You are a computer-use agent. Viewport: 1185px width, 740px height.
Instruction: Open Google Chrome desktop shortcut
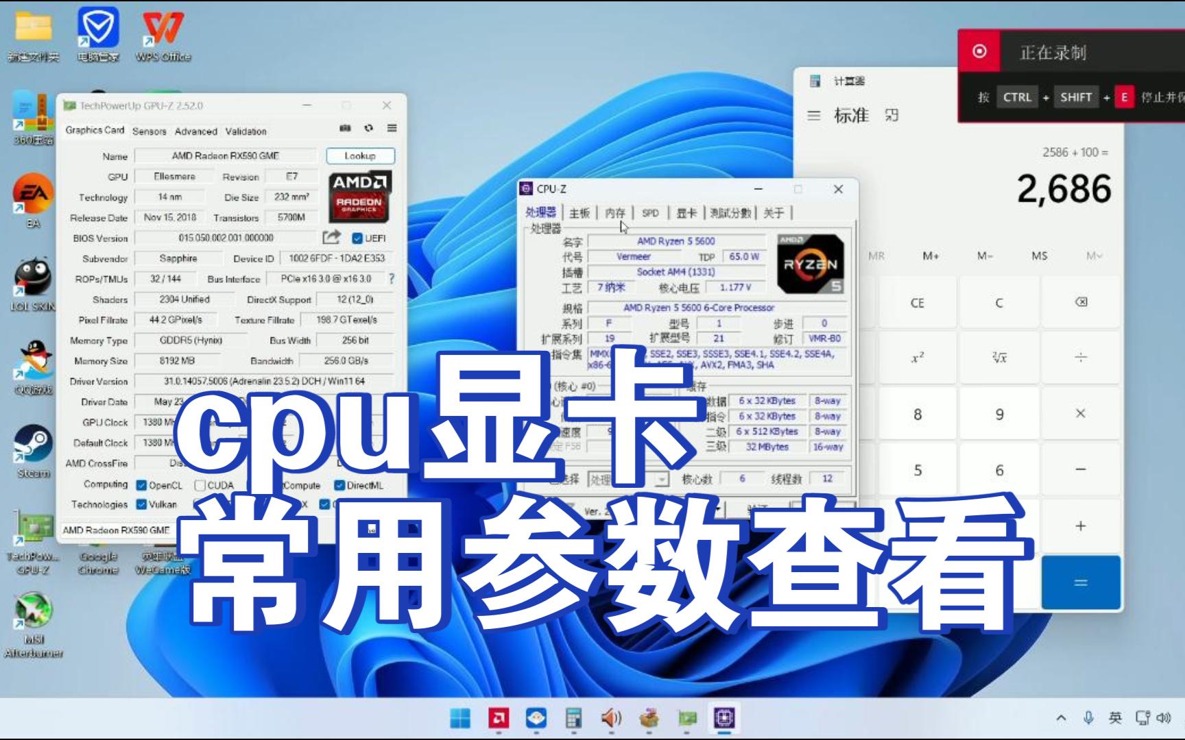click(x=98, y=562)
